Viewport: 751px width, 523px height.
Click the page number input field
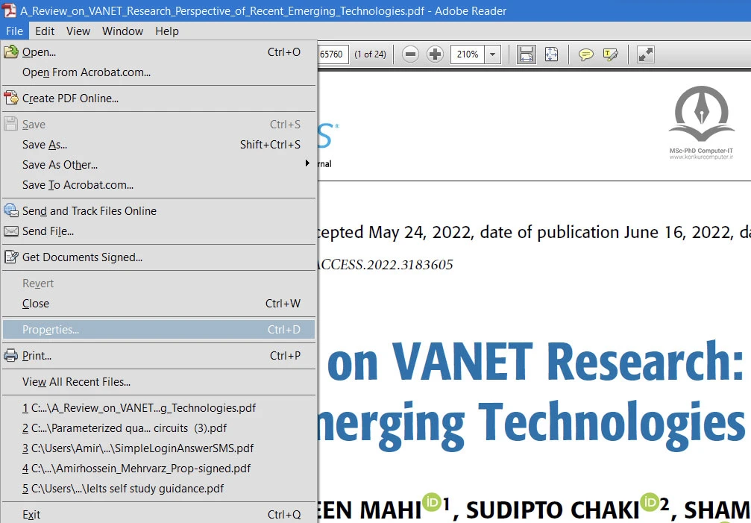pos(333,54)
